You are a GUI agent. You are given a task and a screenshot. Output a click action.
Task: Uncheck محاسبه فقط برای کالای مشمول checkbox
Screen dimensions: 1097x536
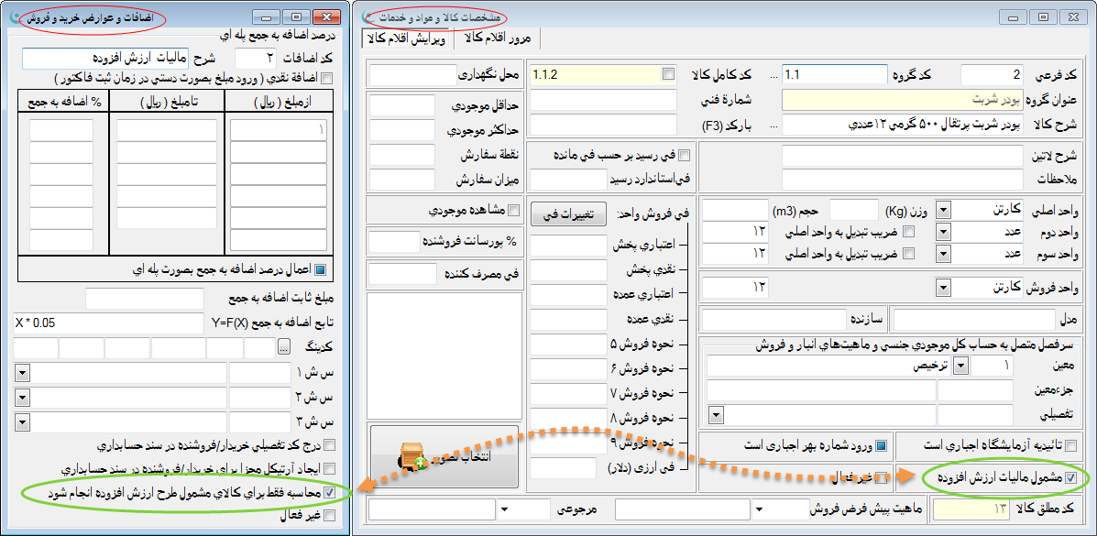[329, 493]
